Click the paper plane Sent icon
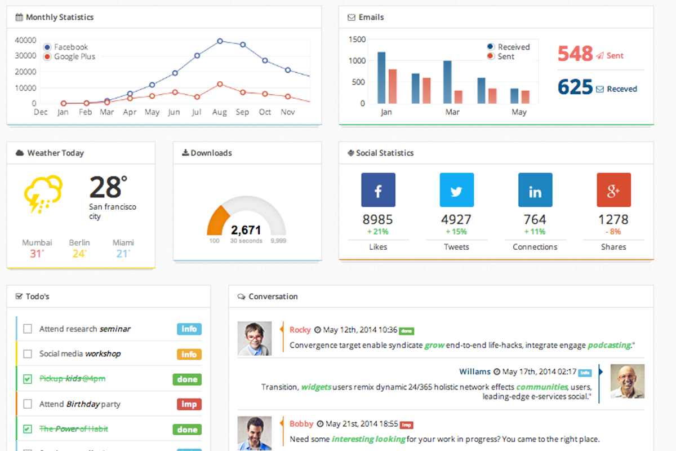 coord(600,55)
